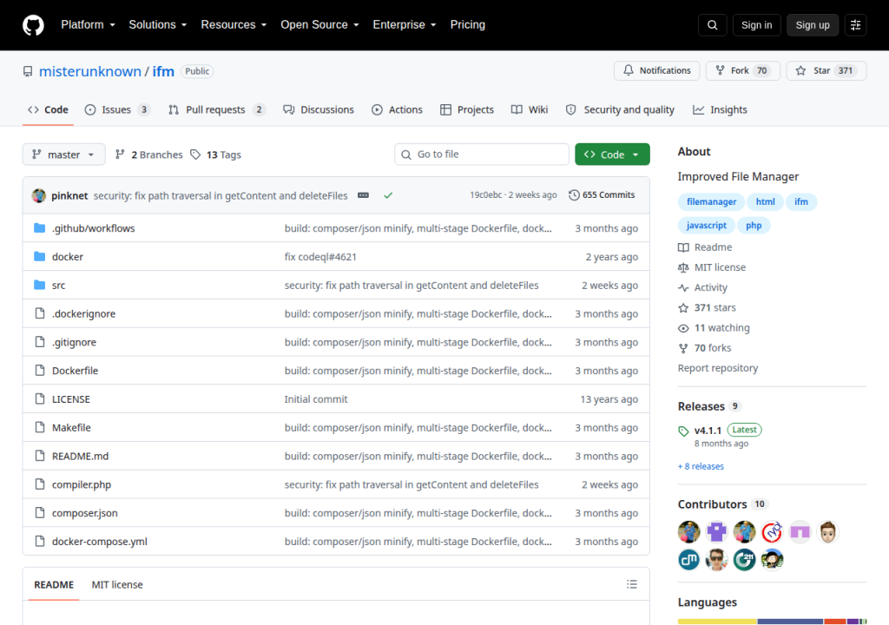
Task: Click the Sign up button
Action: click(x=813, y=25)
